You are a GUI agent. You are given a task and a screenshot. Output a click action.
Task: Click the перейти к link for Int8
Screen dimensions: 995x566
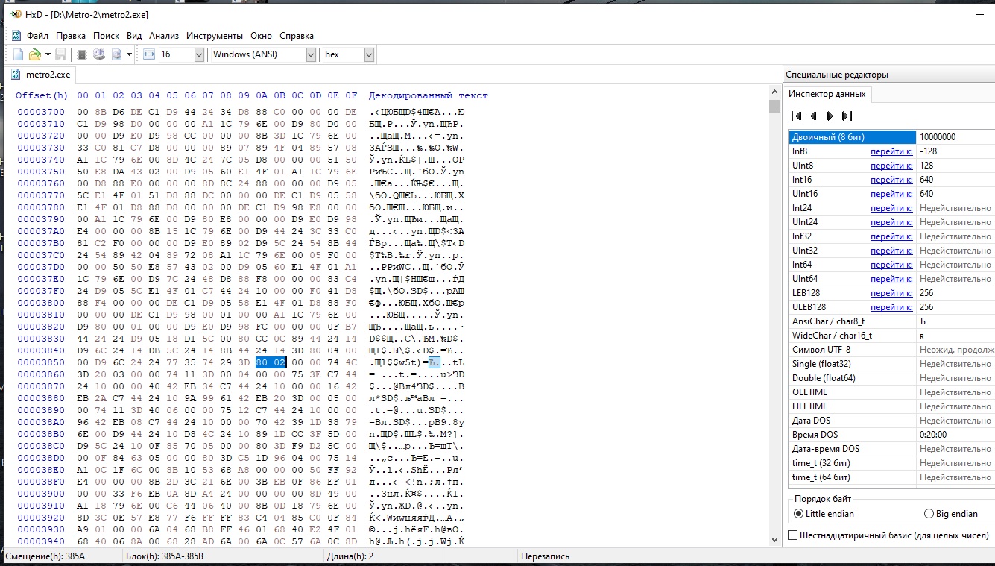click(x=891, y=151)
